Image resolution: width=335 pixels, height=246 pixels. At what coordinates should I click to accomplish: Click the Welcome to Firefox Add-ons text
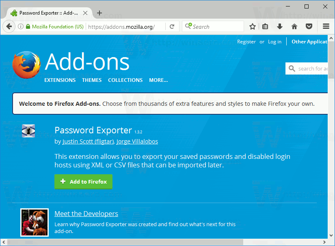click(60, 104)
